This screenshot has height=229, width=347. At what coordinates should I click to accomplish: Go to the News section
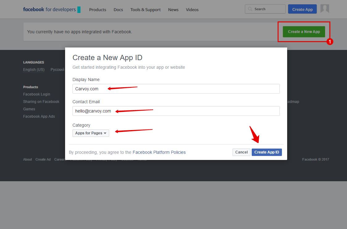pos(173,10)
